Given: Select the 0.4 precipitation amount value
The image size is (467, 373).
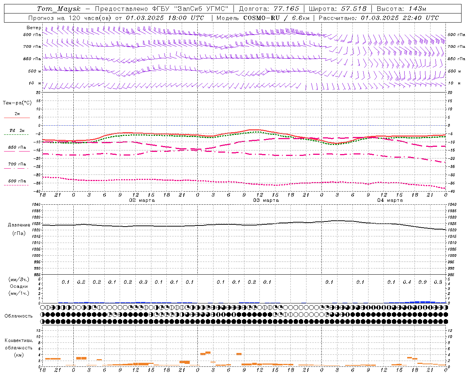Looking at the screenshot, I should pyautogui.click(x=407, y=282).
